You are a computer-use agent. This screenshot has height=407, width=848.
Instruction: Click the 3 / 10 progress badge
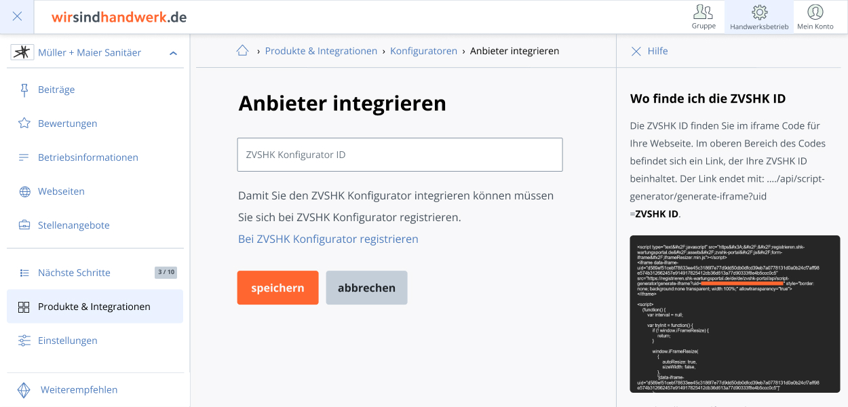(166, 273)
